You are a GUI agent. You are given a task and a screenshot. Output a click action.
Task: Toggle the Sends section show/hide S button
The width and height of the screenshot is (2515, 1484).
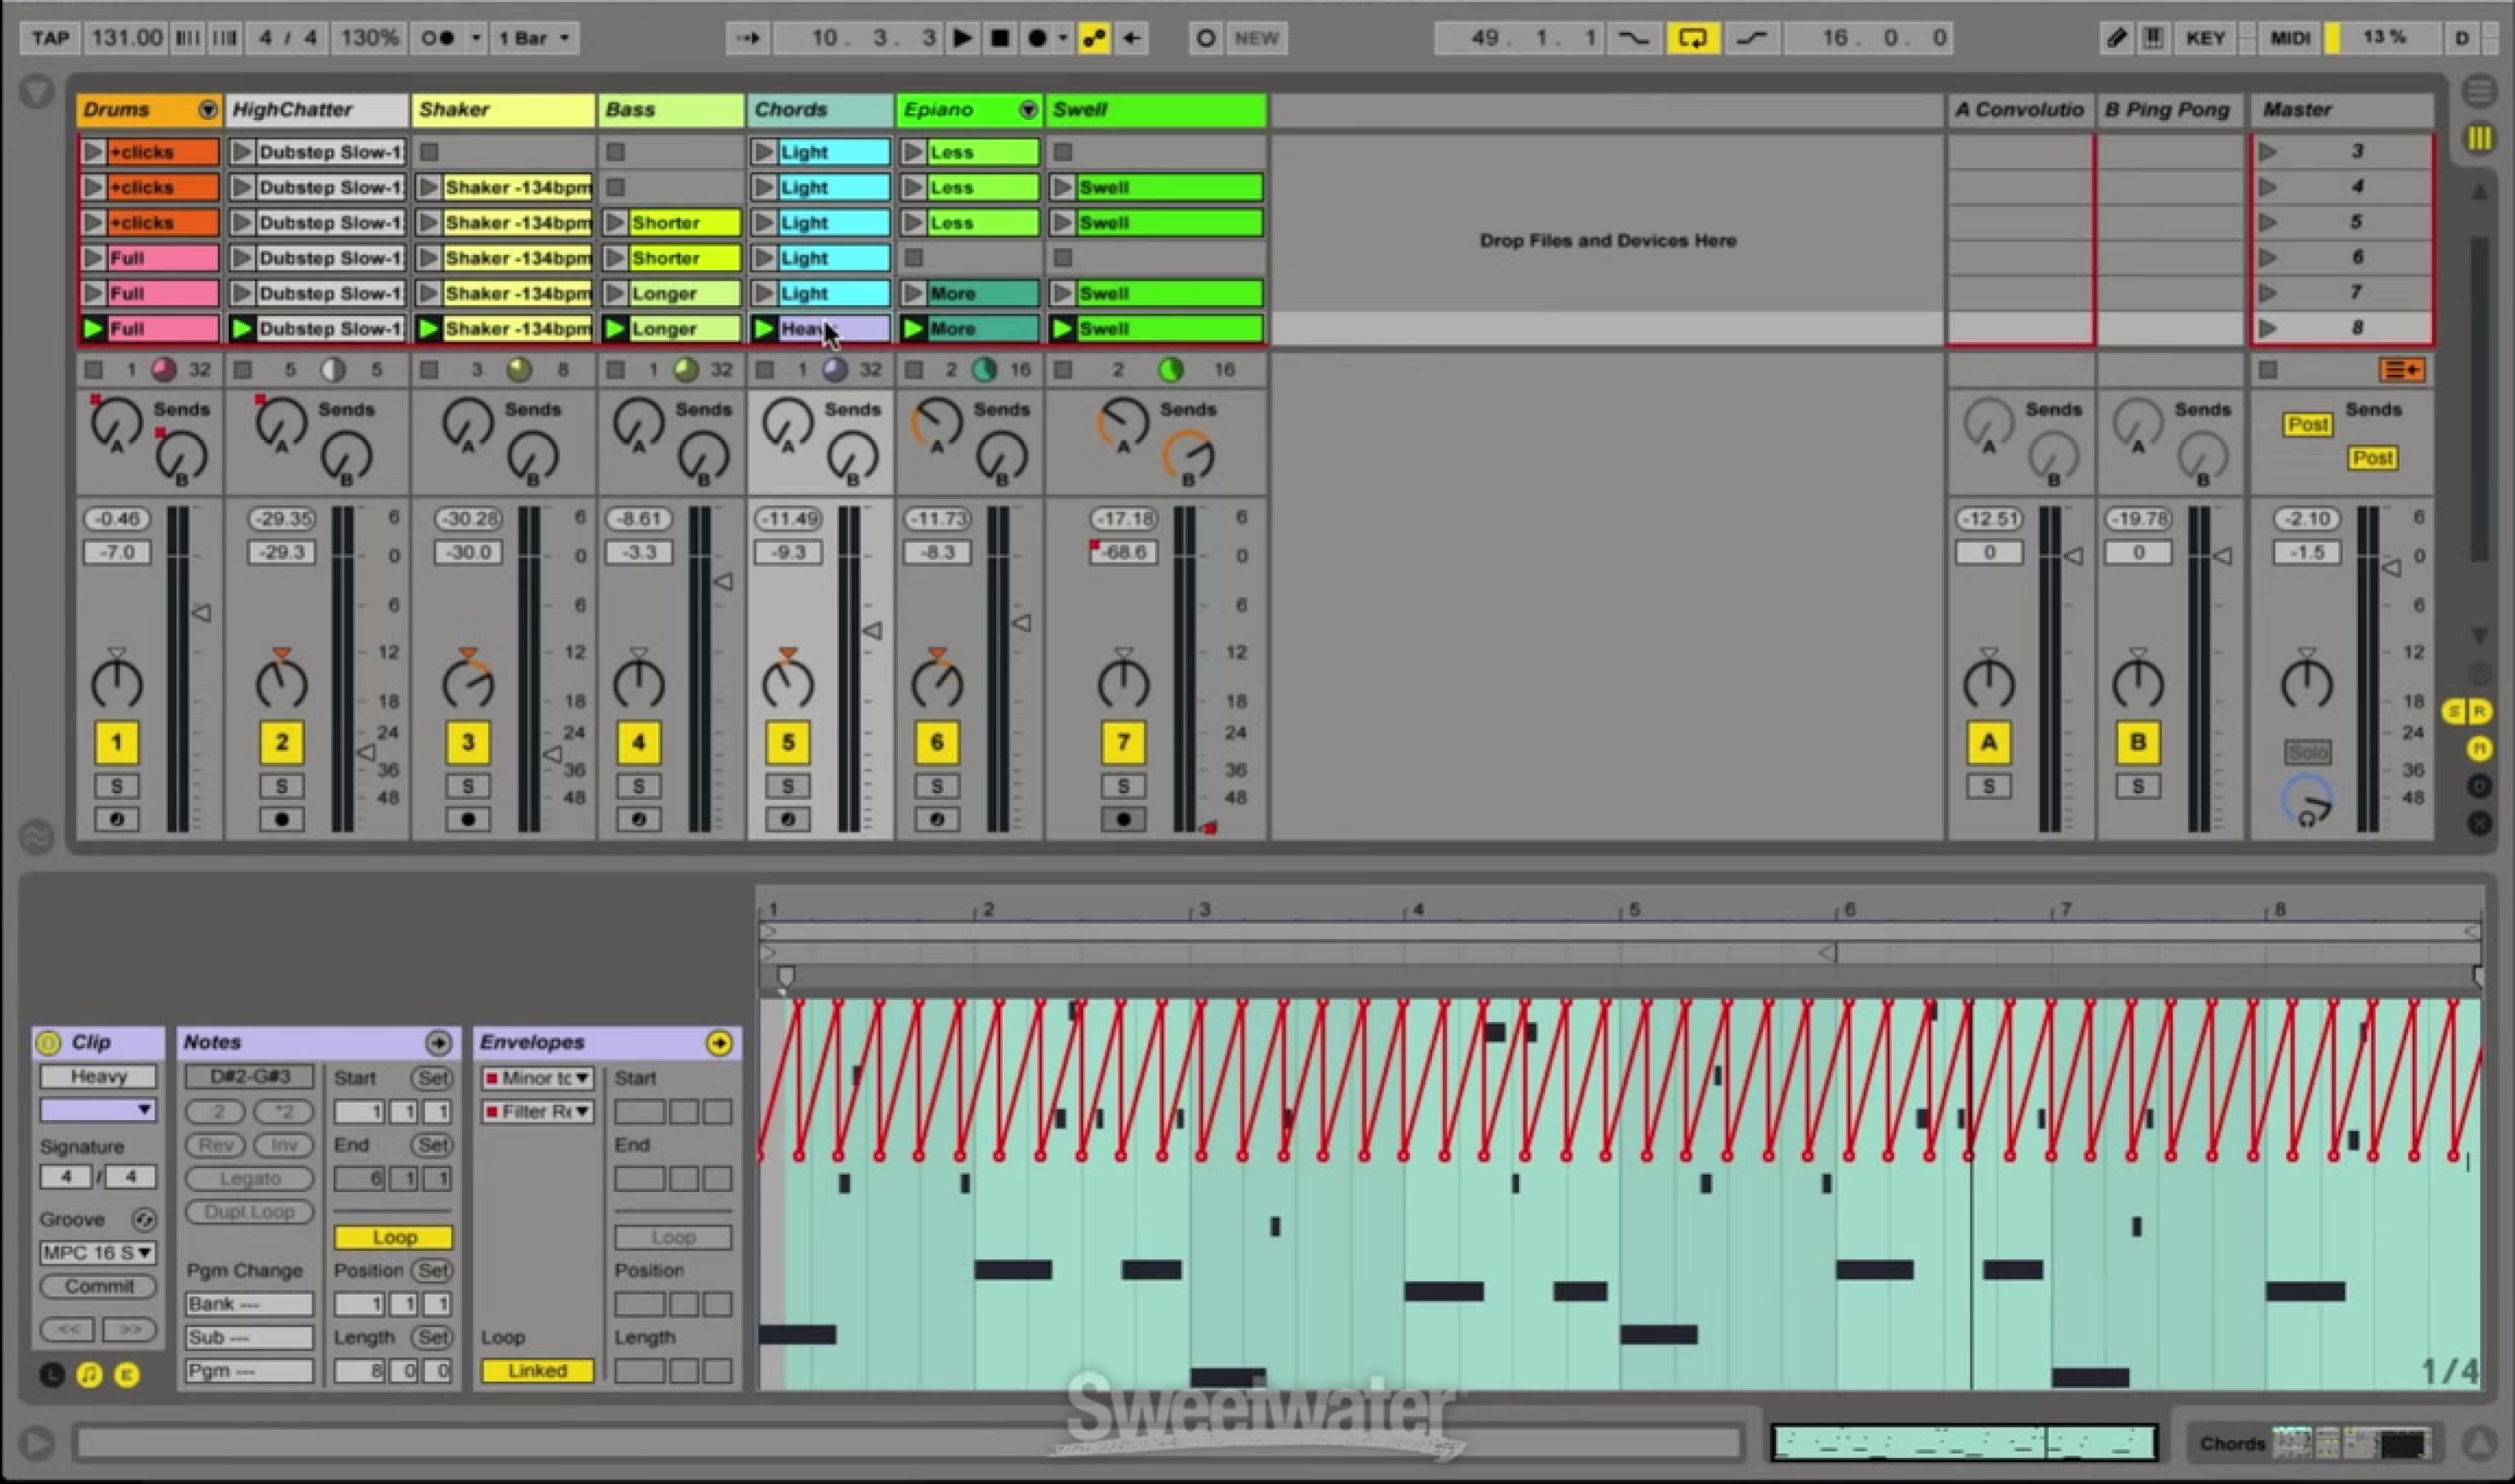pyautogui.click(x=2454, y=711)
